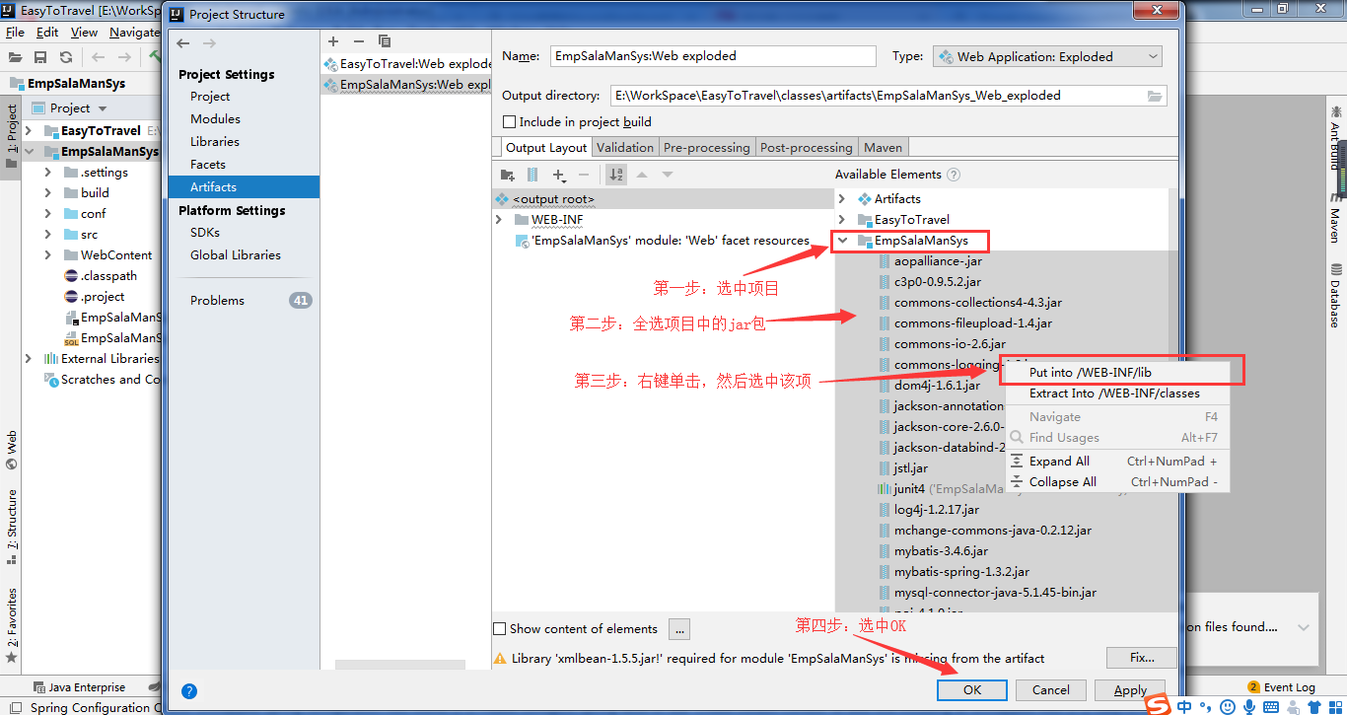Image resolution: width=1347 pixels, height=715 pixels.
Task: Open the Web tool window on left edge
Action: tap(12, 450)
